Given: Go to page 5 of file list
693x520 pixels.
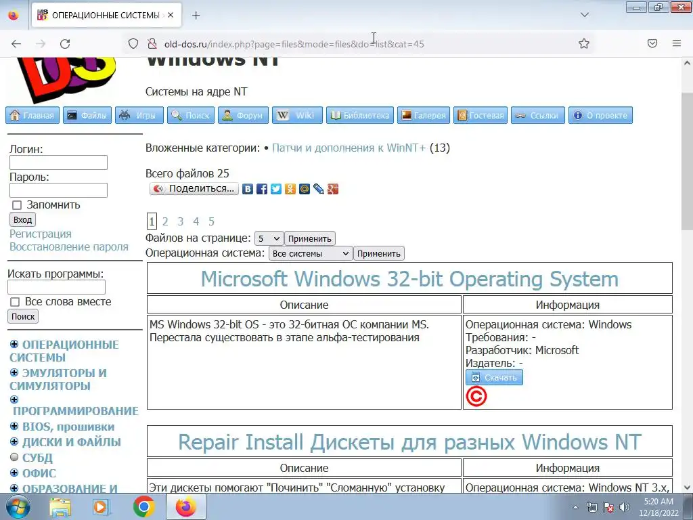Looking at the screenshot, I should pos(212,221).
